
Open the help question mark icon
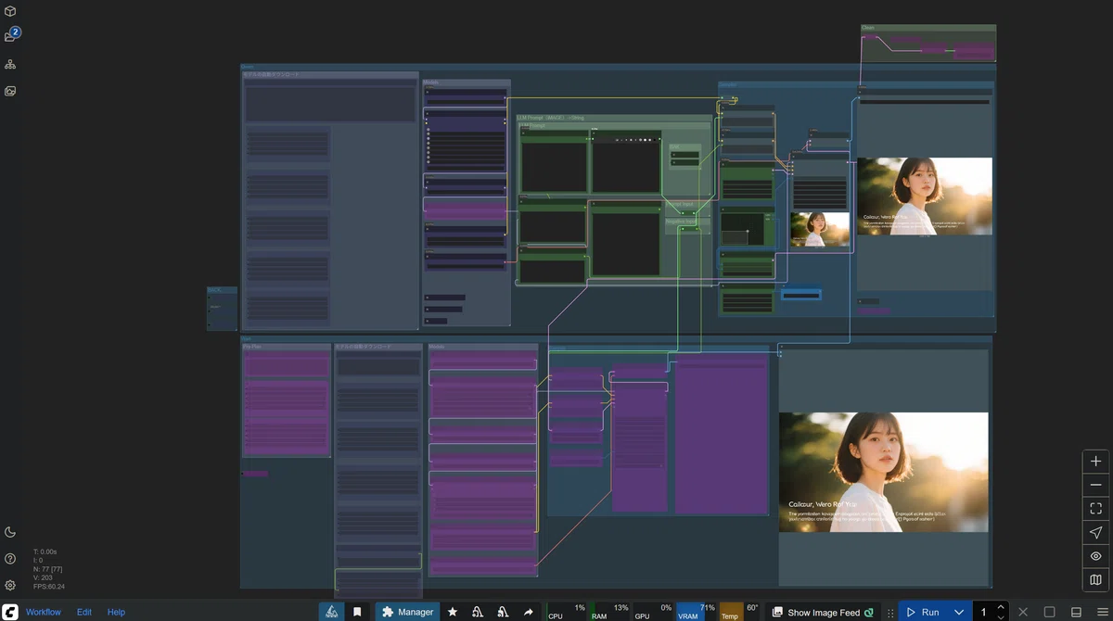(x=10, y=559)
